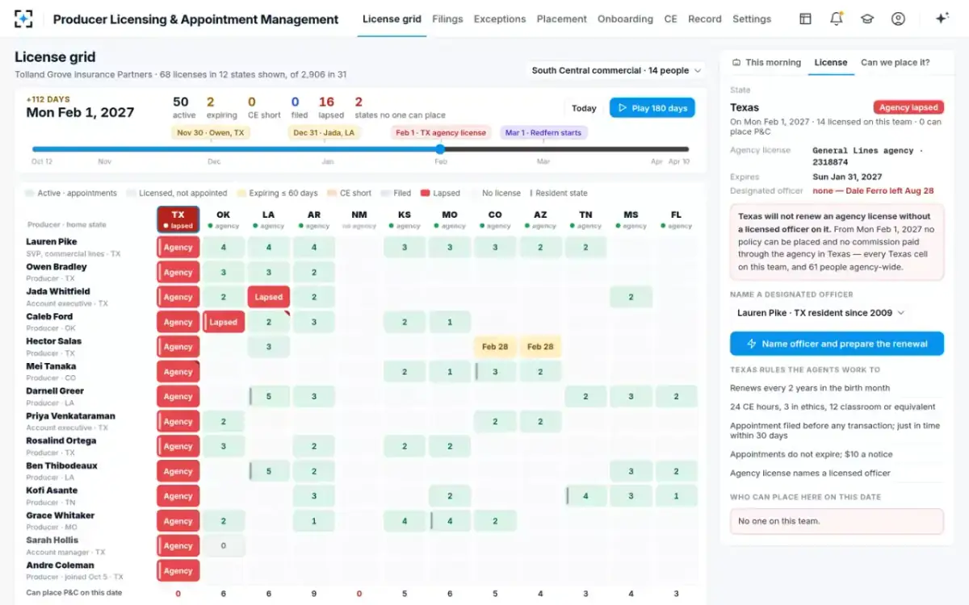Click Hector Salas's AZ Feb 28 cell
The image size is (969, 605).
point(540,347)
